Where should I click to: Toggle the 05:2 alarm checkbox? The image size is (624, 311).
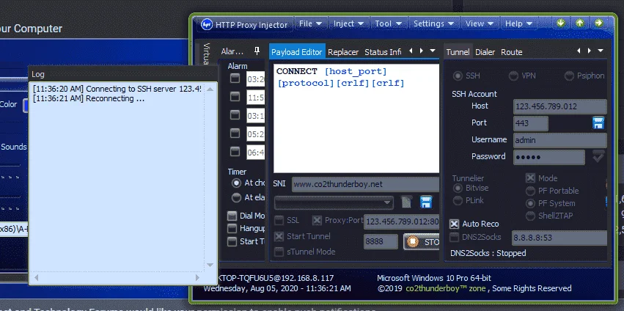point(235,133)
